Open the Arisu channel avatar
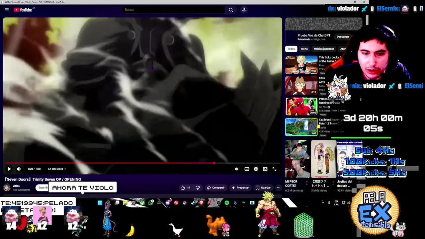 tap(7, 188)
